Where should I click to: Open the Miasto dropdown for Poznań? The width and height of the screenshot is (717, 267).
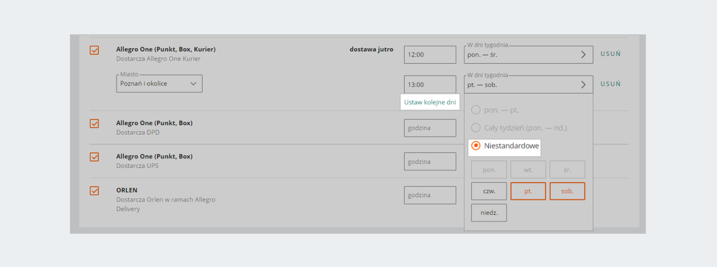pos(159,84)
